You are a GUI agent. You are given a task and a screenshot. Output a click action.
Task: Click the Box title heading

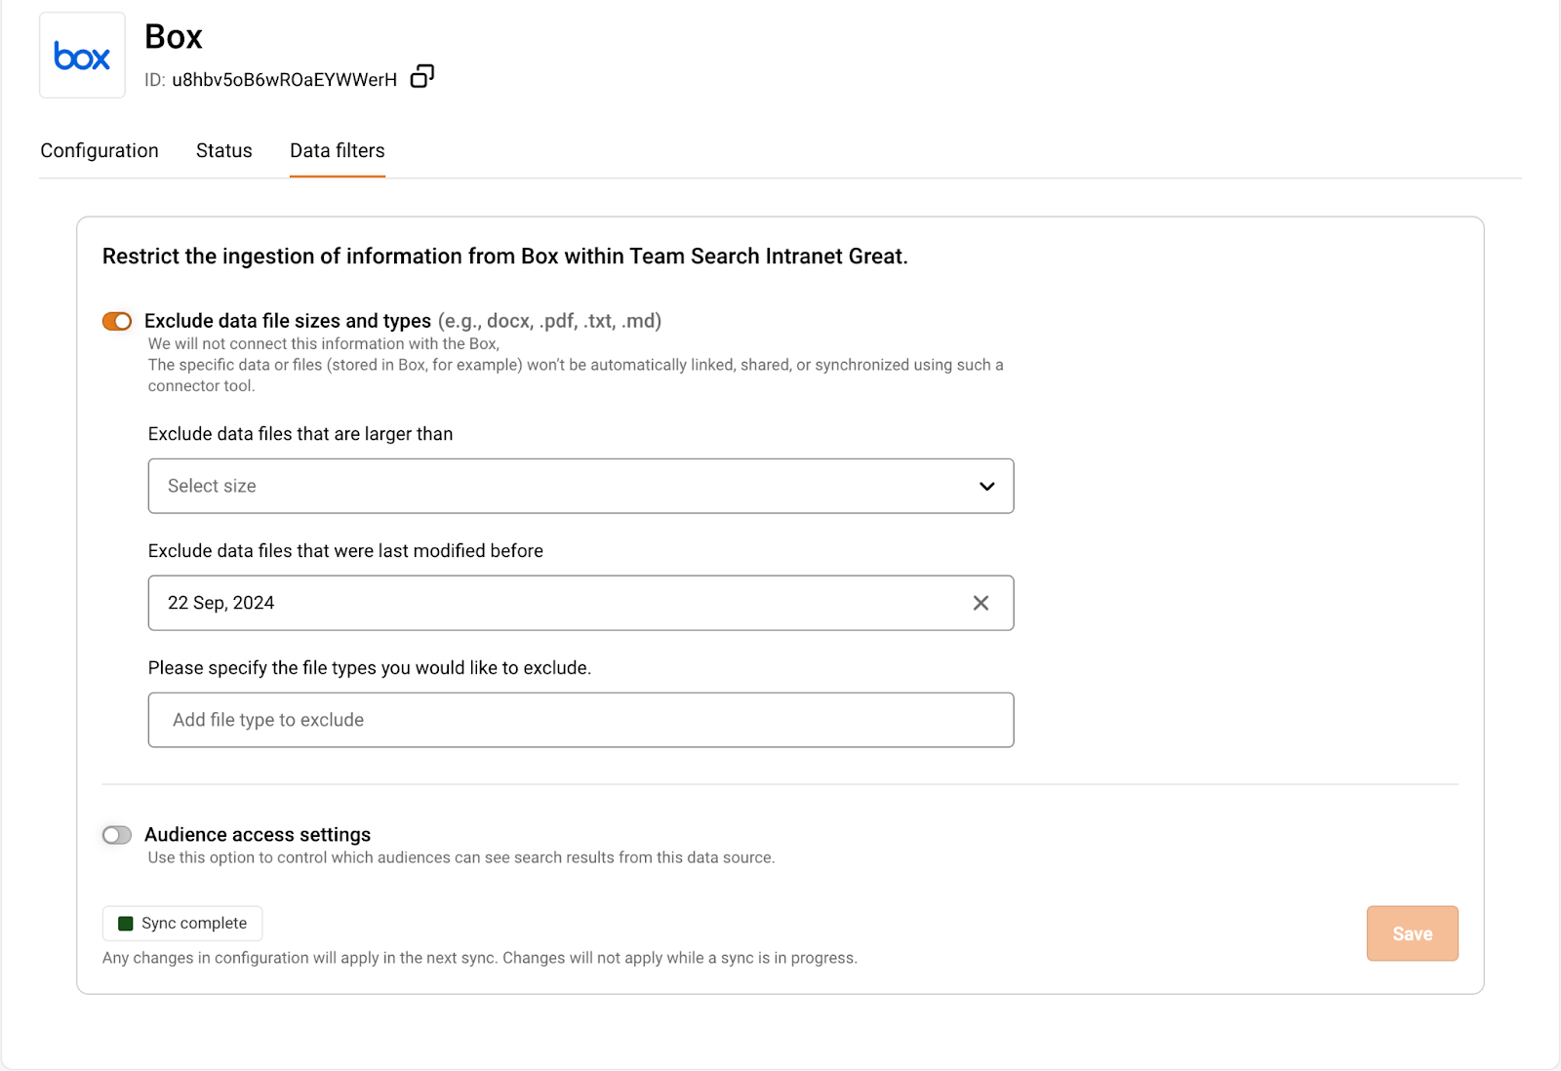(x=174, y=37)
